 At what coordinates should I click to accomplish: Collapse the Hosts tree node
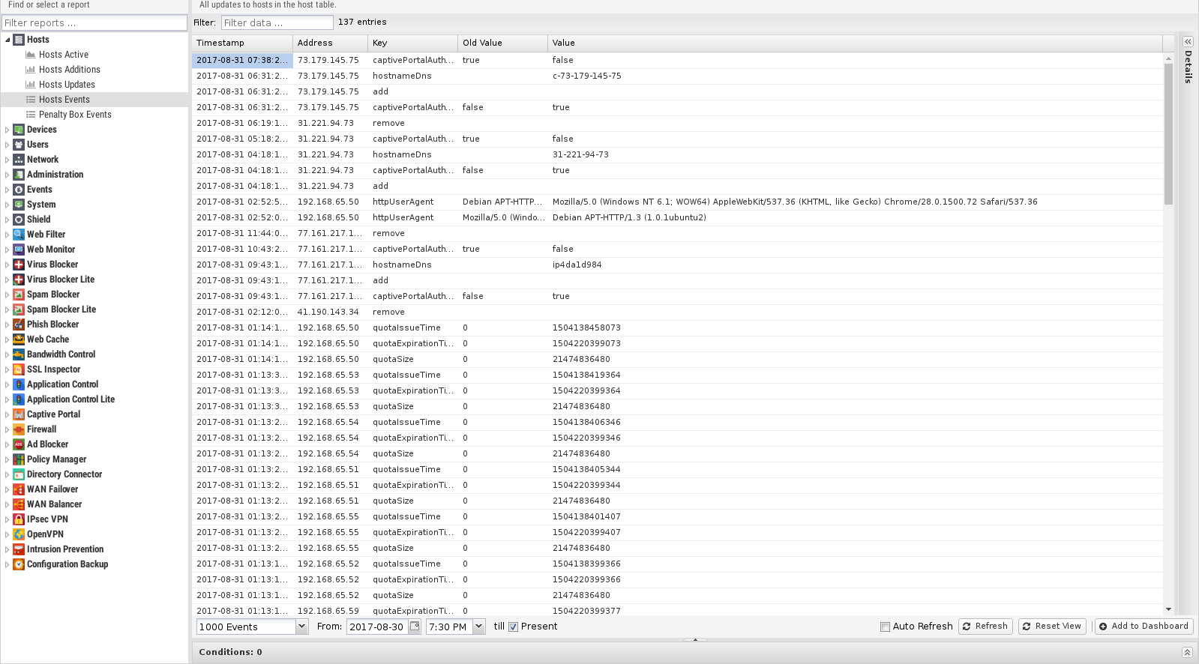[x=7, y=40]
